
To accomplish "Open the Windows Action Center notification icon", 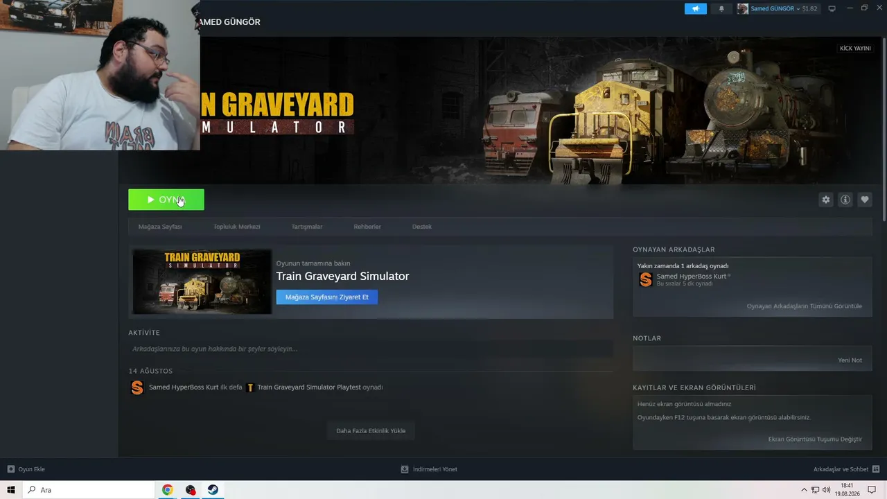I will 872,490.
